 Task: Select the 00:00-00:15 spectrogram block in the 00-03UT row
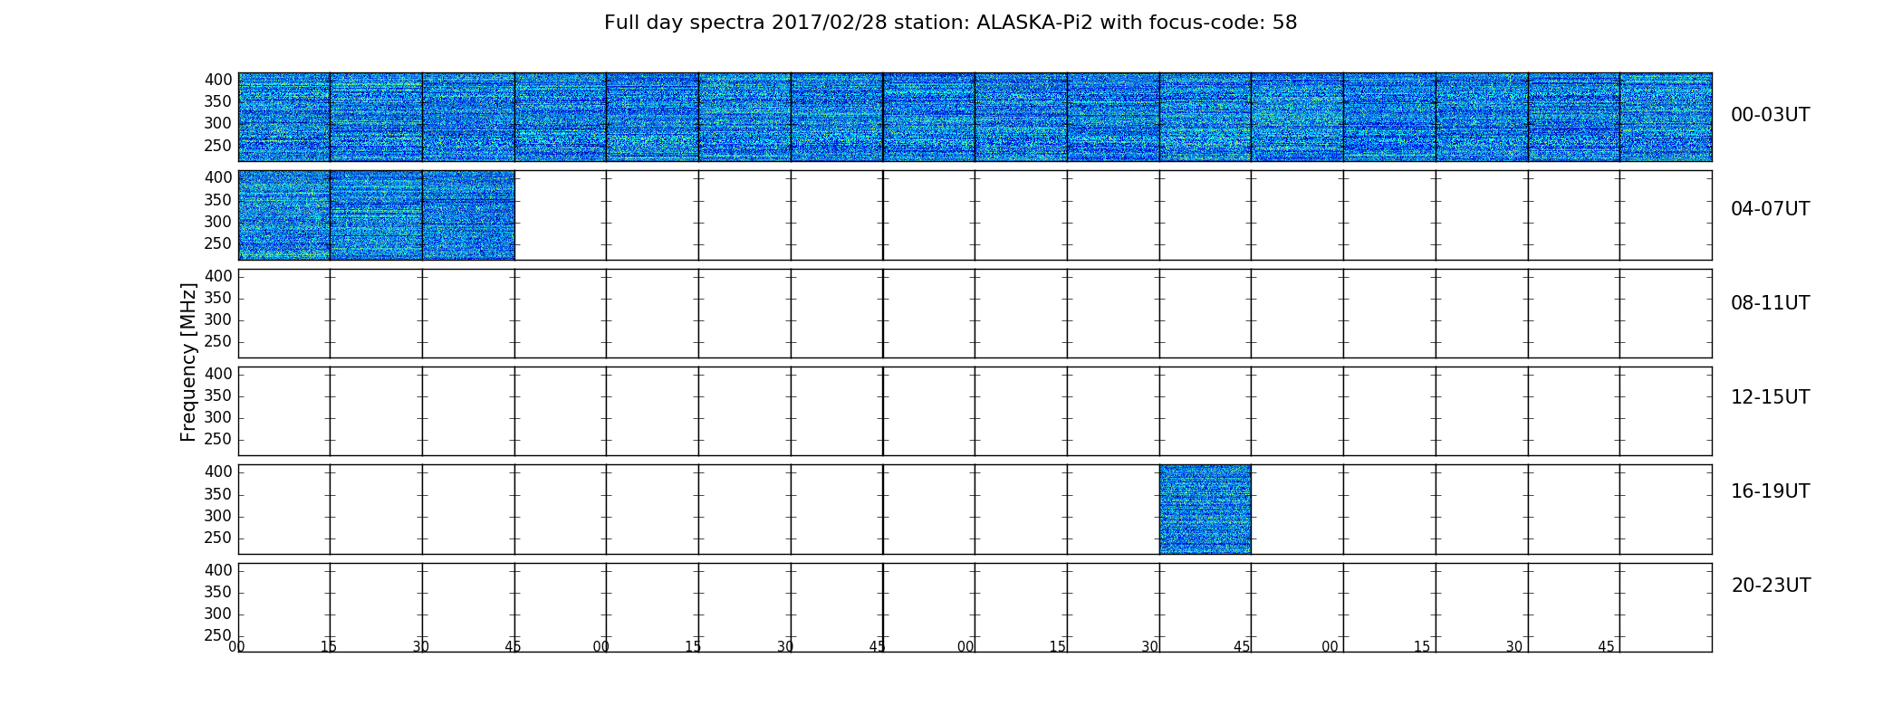283,117
